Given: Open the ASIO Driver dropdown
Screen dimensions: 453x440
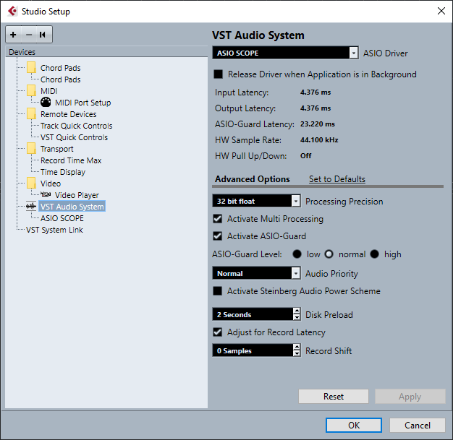Looking at the screenshot, I should (354, 53).
